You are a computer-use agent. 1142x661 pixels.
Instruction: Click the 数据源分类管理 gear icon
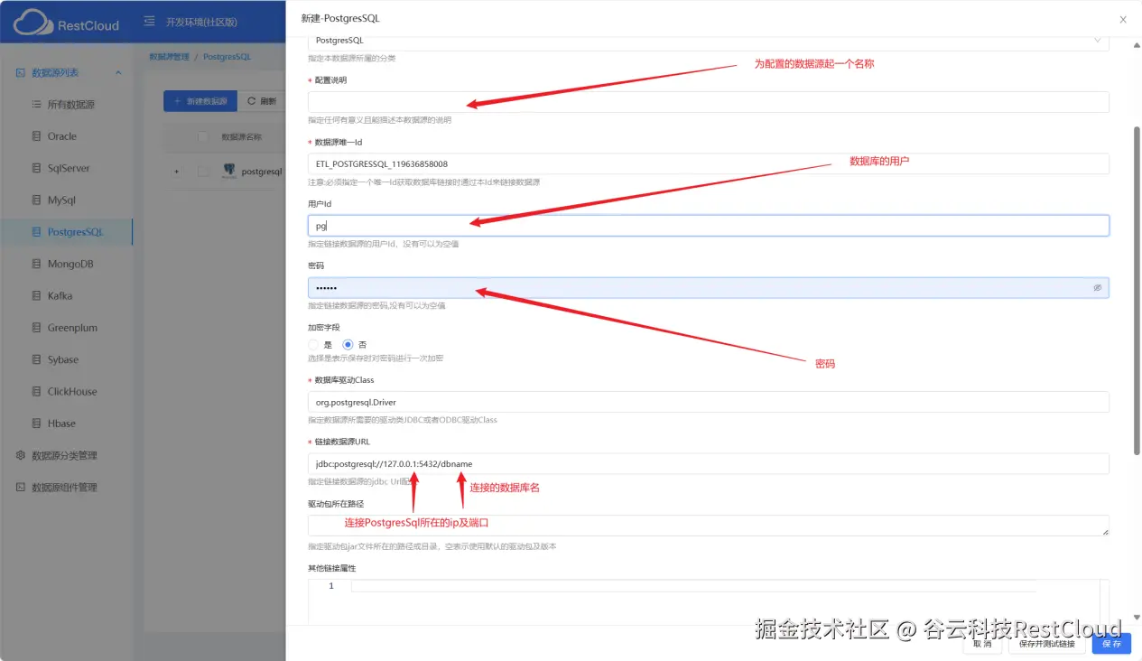[x=20, y=455]
